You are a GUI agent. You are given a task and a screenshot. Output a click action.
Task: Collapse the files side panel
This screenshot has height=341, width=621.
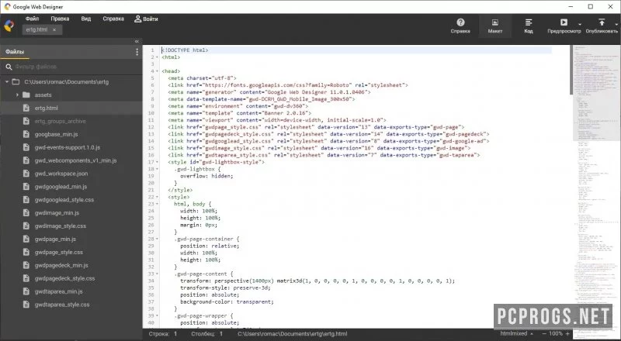click(x=137, y=41)
